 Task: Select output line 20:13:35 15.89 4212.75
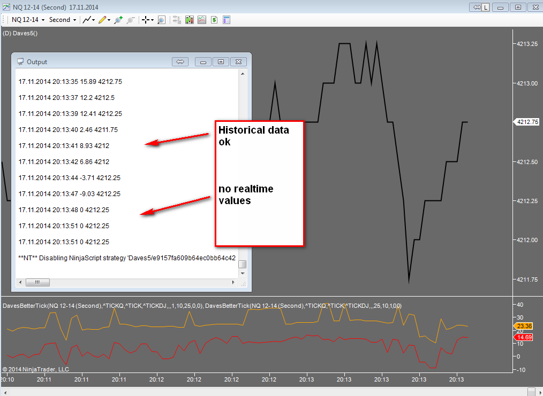point(70,82)
